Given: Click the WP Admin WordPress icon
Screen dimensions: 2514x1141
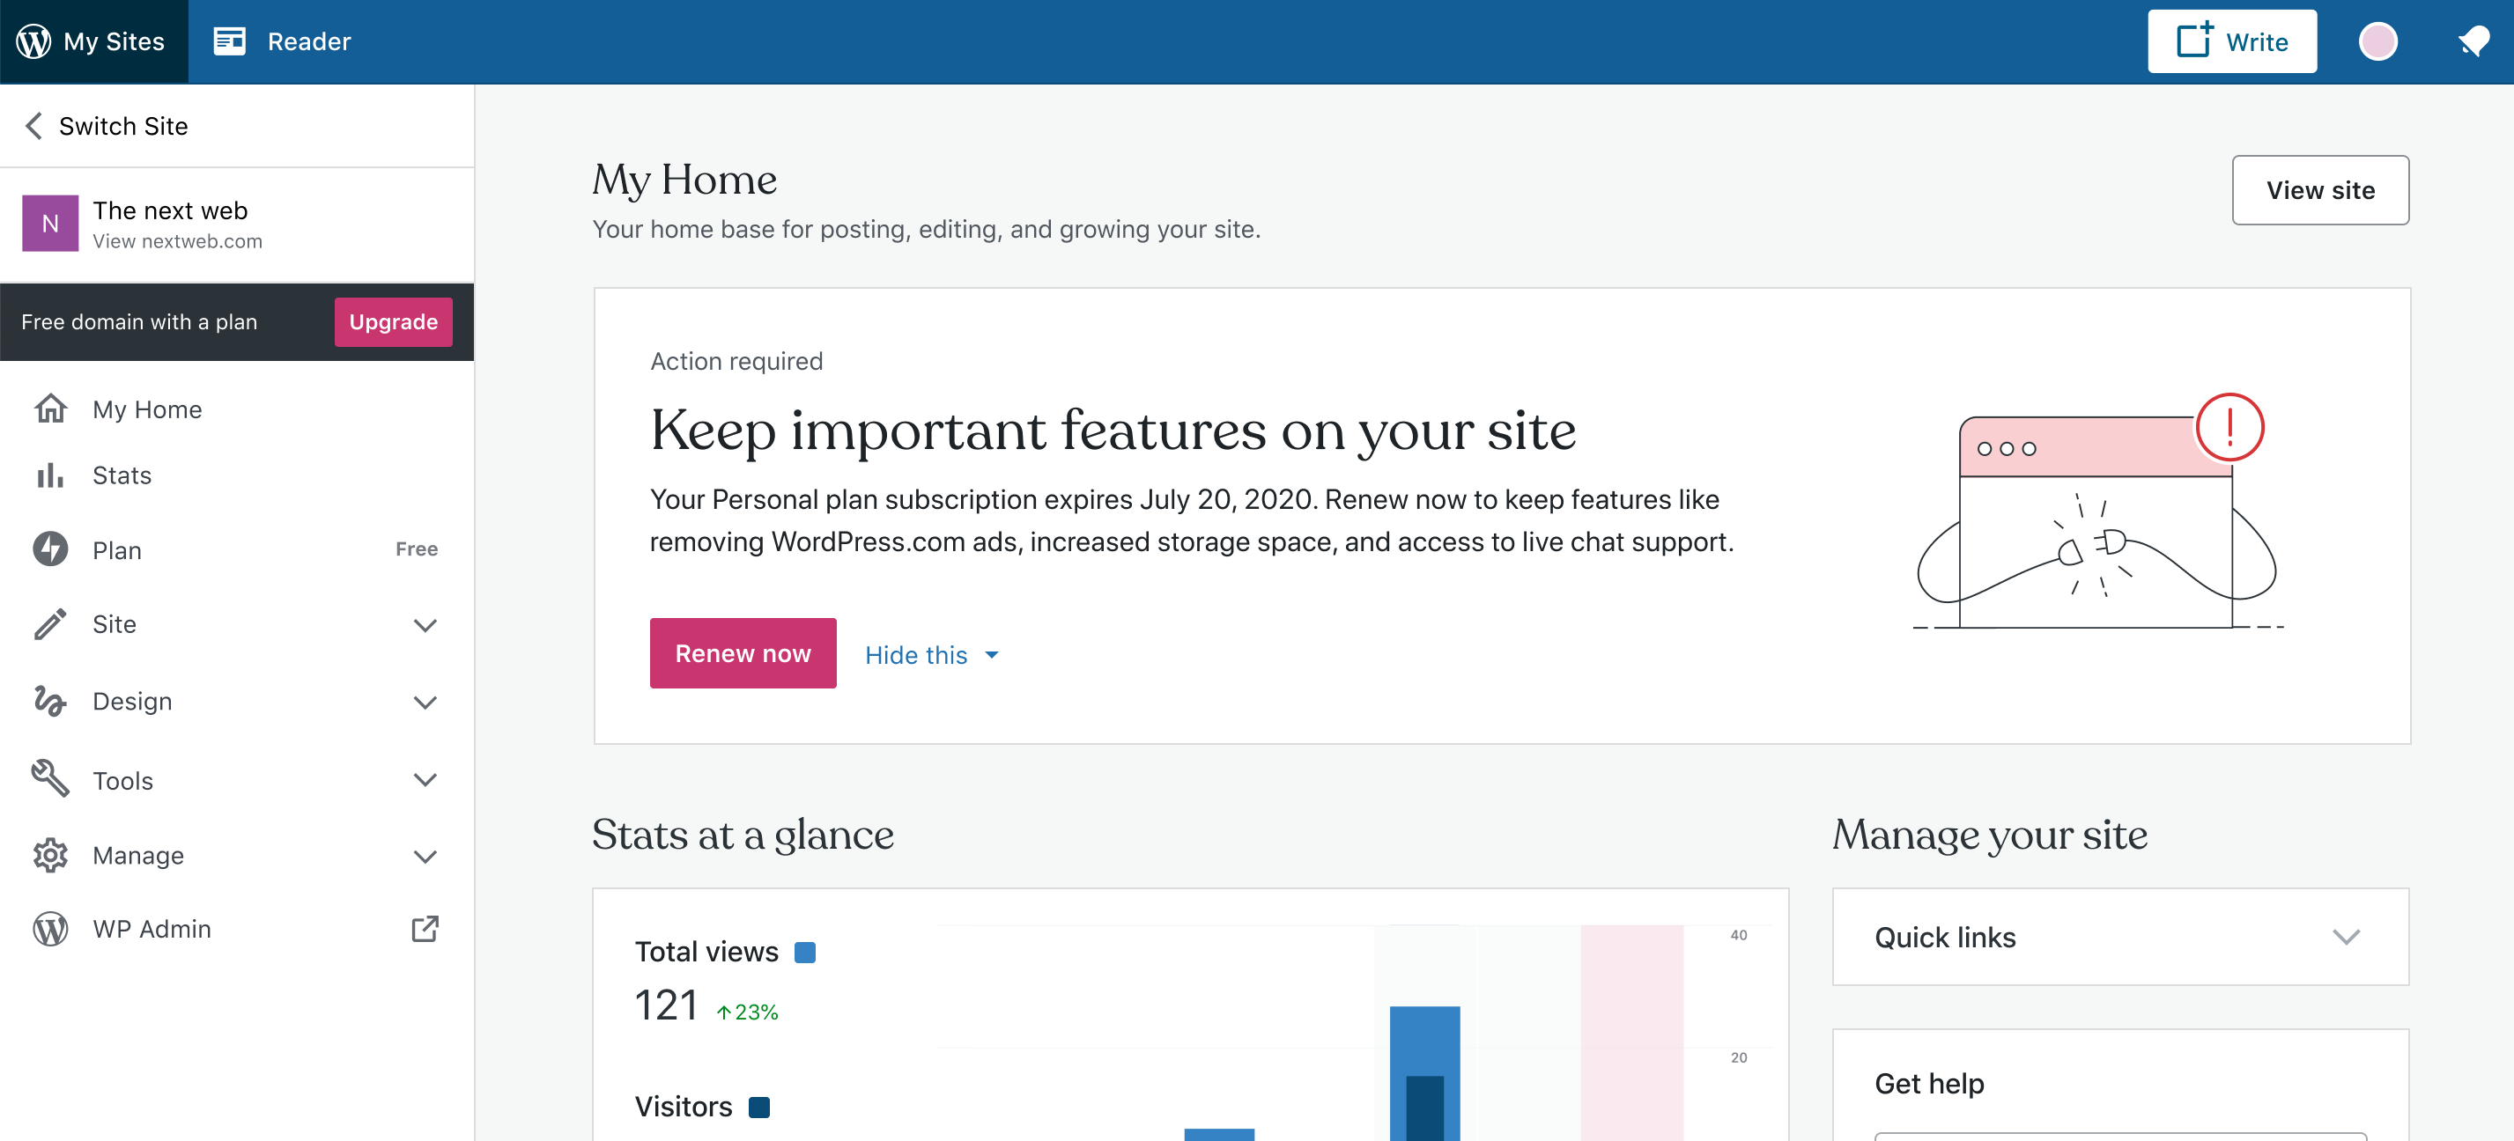Looking at the screenshot, I should (51, 930).
